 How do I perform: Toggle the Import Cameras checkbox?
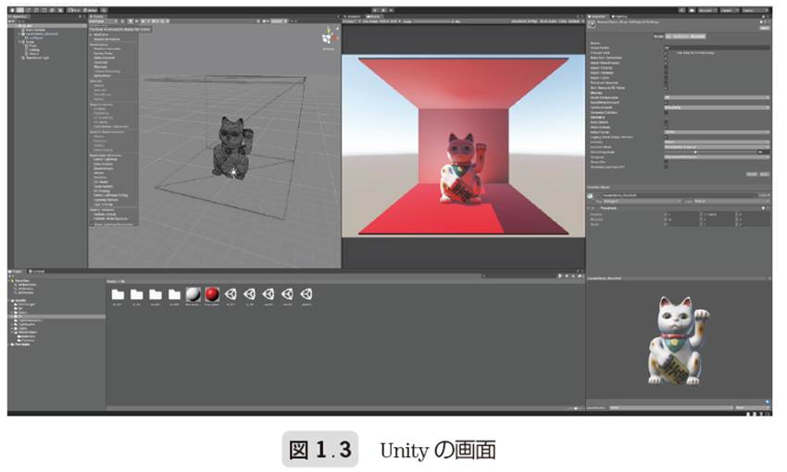(666, 74)
